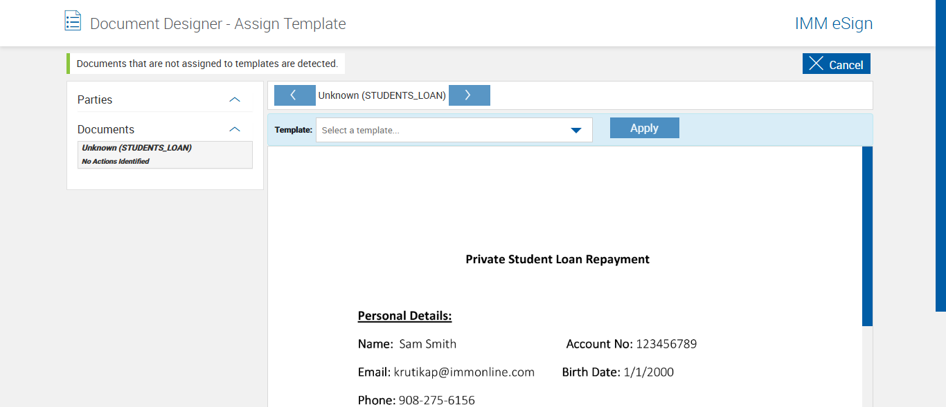Click the X icon on Cancel button
The height and width of the screenshot is (407, 946).
[x=816, y=64]
